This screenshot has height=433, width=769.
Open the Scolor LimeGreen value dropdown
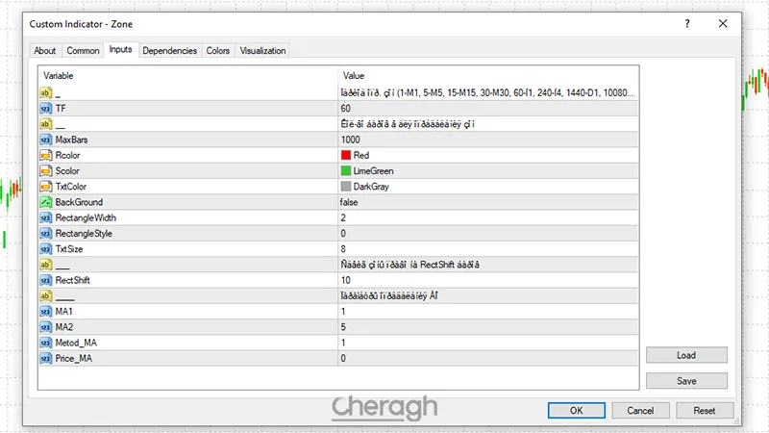(x=486, y=170)
